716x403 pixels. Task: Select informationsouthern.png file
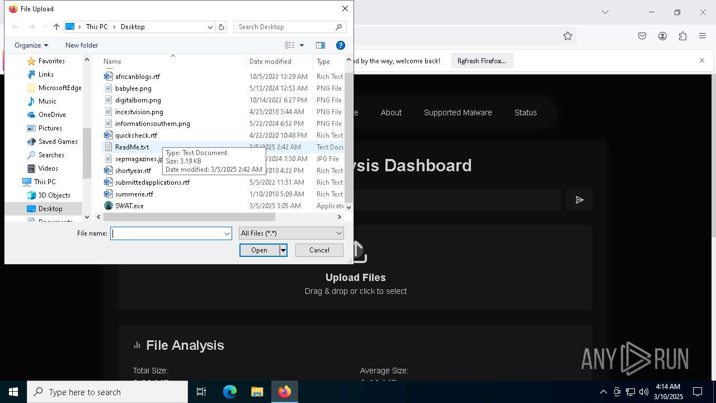(x=153, y=124)
